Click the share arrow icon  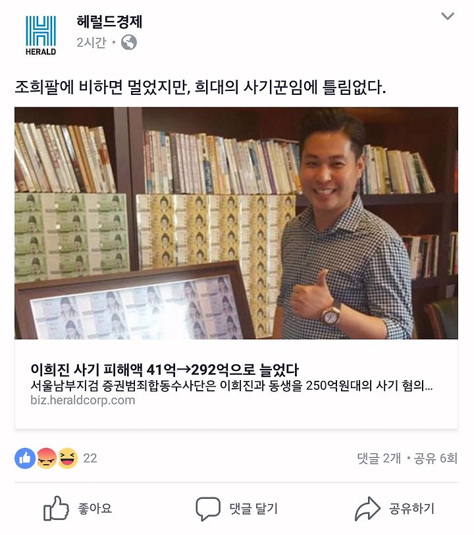click(x=367, y=509)
